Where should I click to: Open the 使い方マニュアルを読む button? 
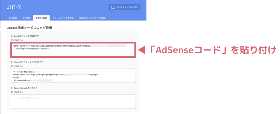(124, 7)
